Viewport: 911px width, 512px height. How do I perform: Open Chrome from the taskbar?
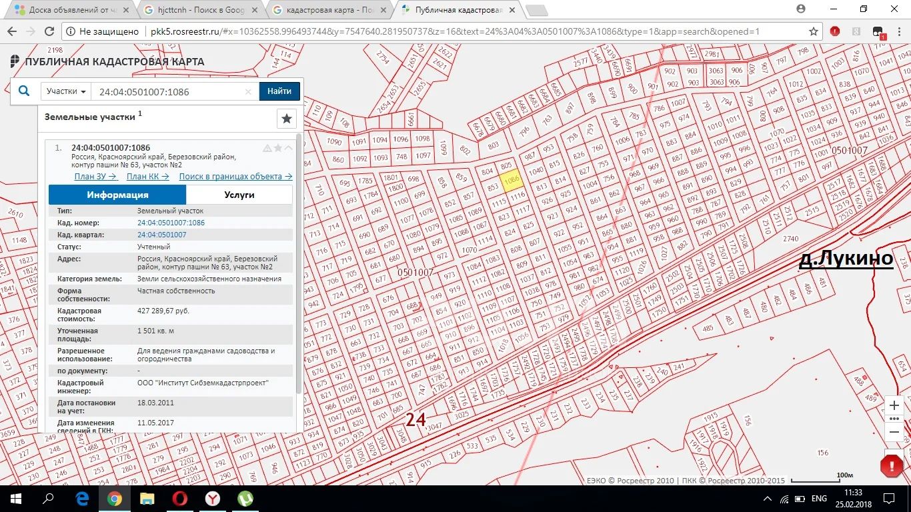[115, 498]
